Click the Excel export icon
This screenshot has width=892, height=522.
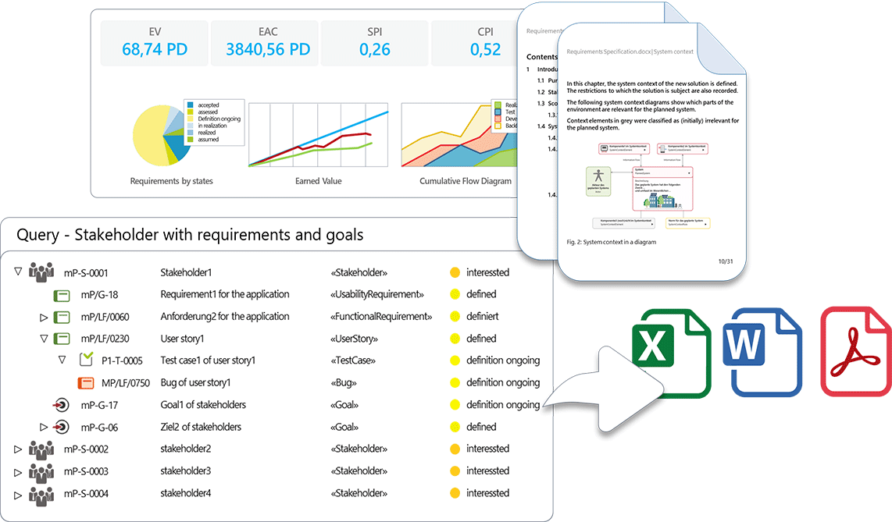671,352
